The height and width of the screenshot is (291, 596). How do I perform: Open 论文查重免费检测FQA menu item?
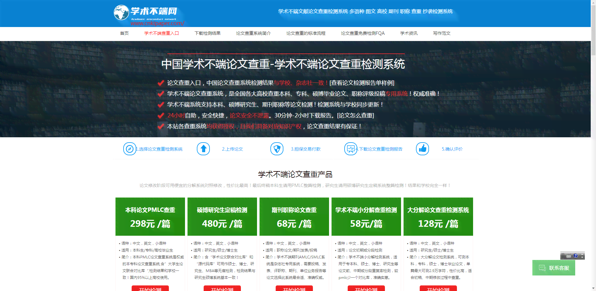pyautogui.click(x=363, y=33)
